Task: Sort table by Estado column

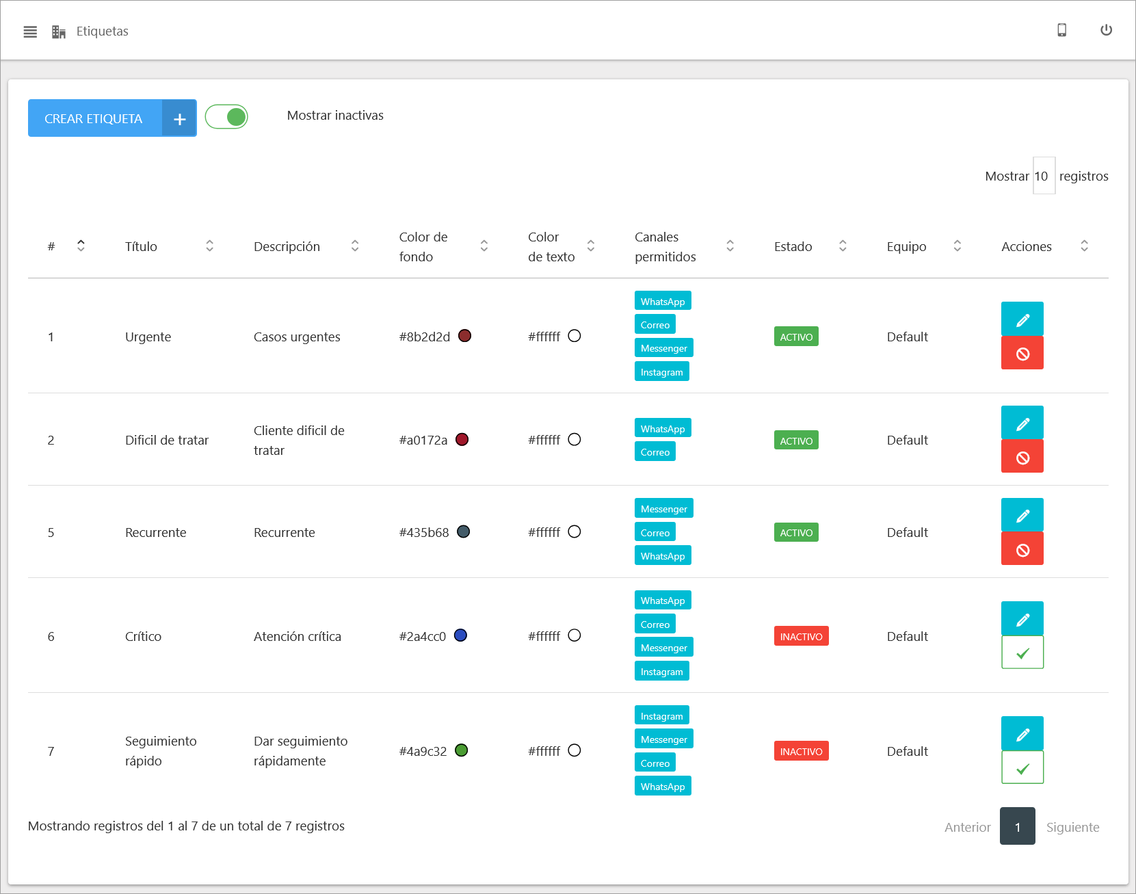Action: pos(842,246)
